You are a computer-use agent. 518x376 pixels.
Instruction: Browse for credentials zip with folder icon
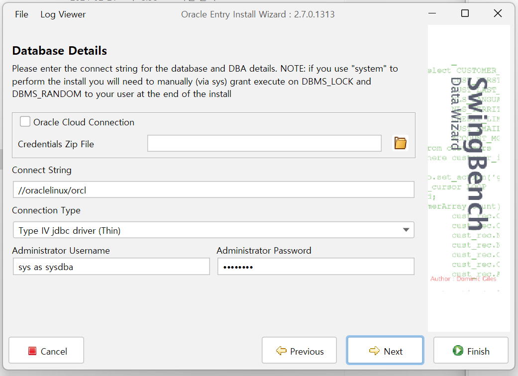coord(401,143)
